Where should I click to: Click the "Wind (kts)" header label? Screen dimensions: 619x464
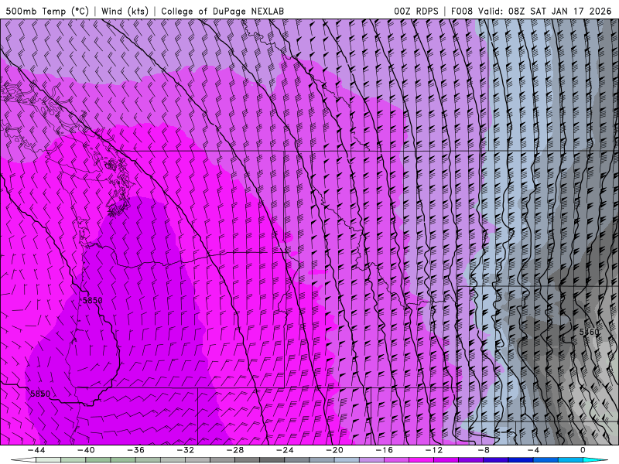[x=125, y=11]
